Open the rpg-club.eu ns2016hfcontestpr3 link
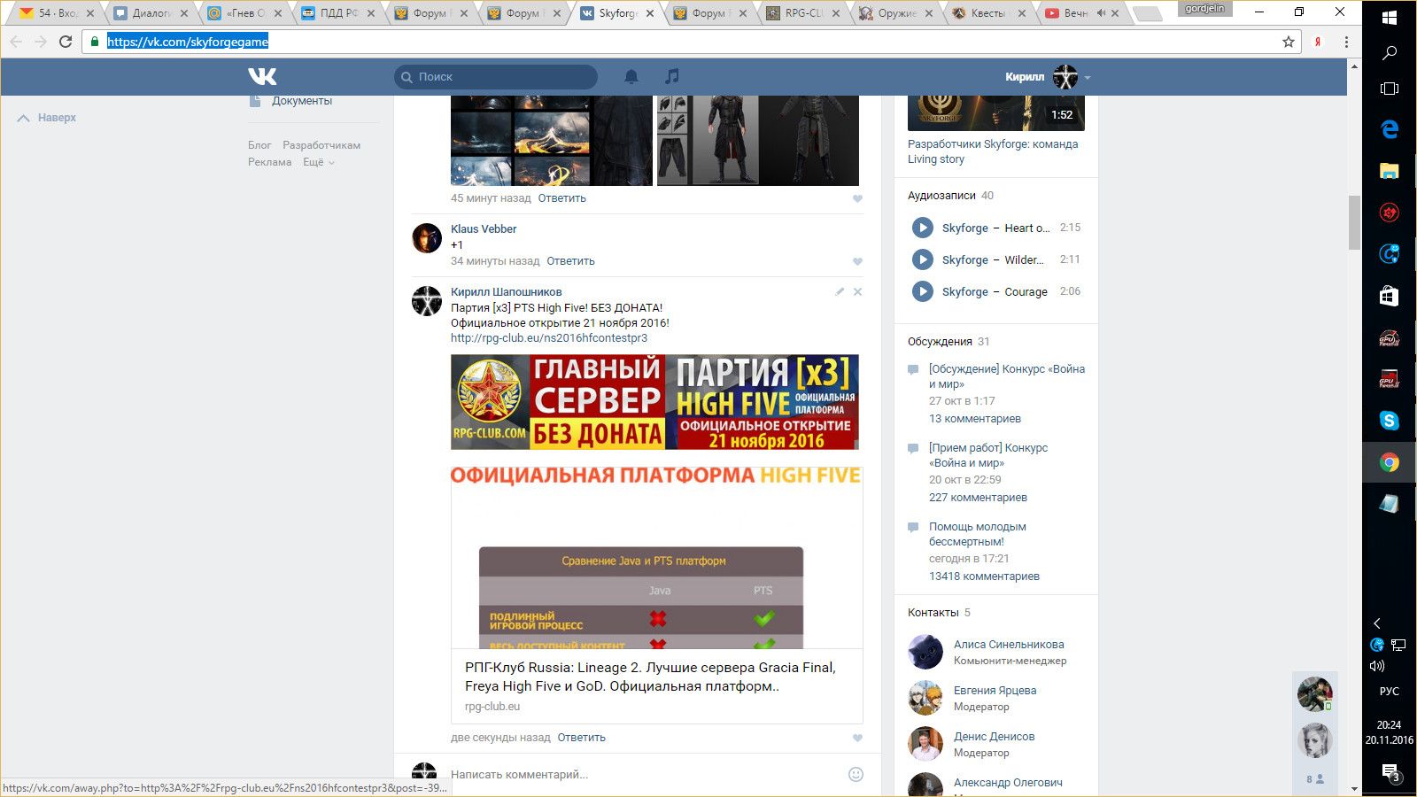The image size is (1417, 797). click(549, 338)
